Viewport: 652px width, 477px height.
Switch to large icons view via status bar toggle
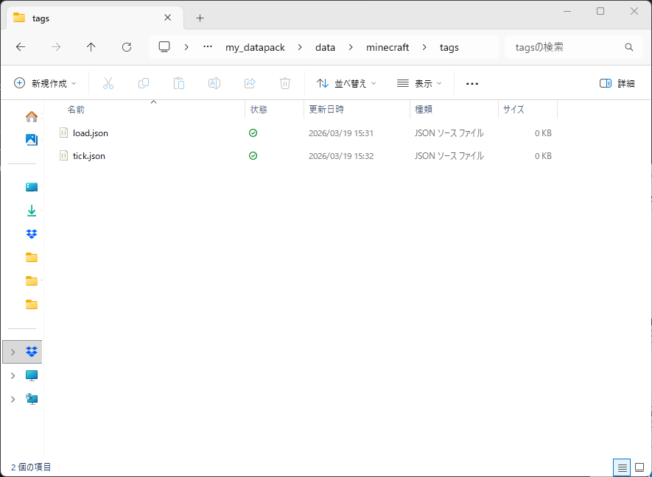pos(639,467)
